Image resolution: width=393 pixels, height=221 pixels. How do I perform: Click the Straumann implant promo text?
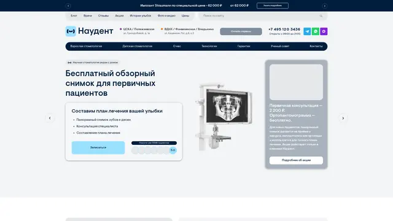point(181,6)
